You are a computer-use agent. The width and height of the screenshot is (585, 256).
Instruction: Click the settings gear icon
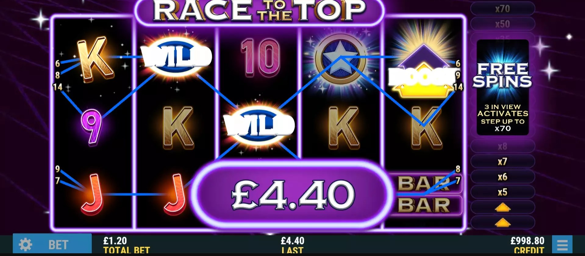click(x=25, y=245)
